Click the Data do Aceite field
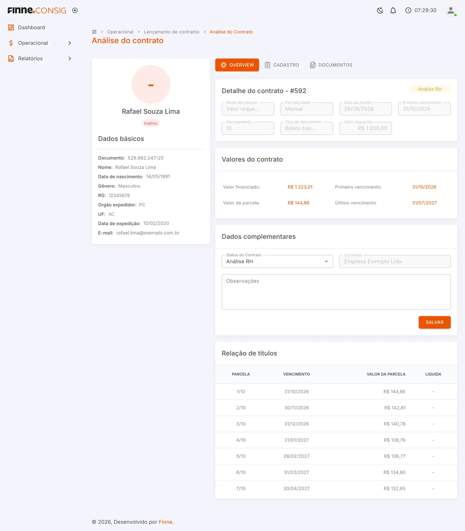Viewport: 465px width, 531px height. coord(366,109)
